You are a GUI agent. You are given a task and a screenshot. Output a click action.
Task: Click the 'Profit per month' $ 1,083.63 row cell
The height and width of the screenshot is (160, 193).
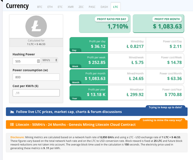89,77
